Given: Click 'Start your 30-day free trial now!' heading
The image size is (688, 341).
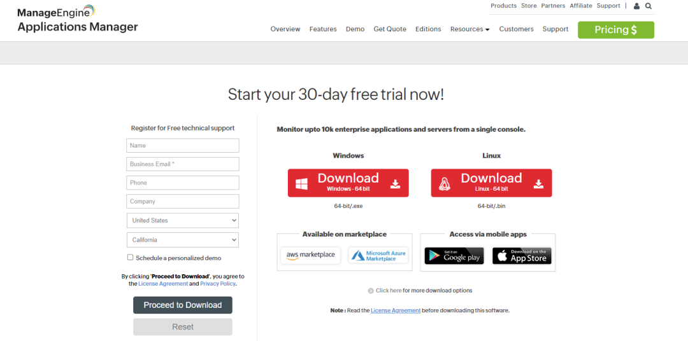Looking at the screenshot, I should (336, 95).
